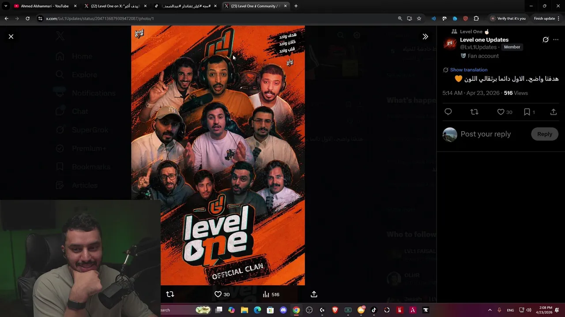Click the install app icon in address bar
Image resolution: width=565 pixels, height=317 pixels.
[409, 18]
